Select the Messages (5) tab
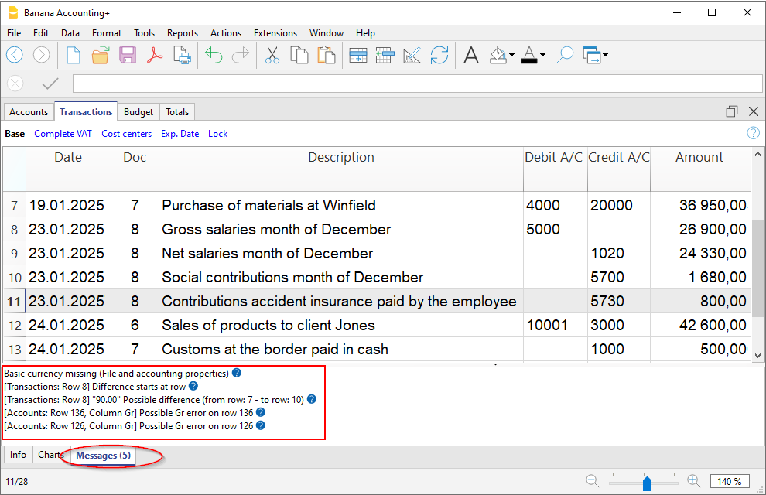This screenshot has height=495, width=766. [102, 456]
